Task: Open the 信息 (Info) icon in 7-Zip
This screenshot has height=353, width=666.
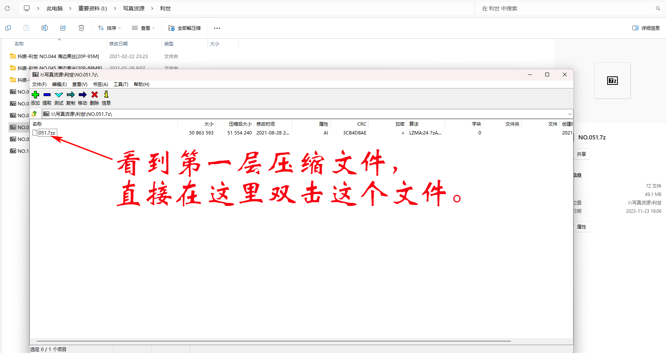Action: [x=106, y=95]
